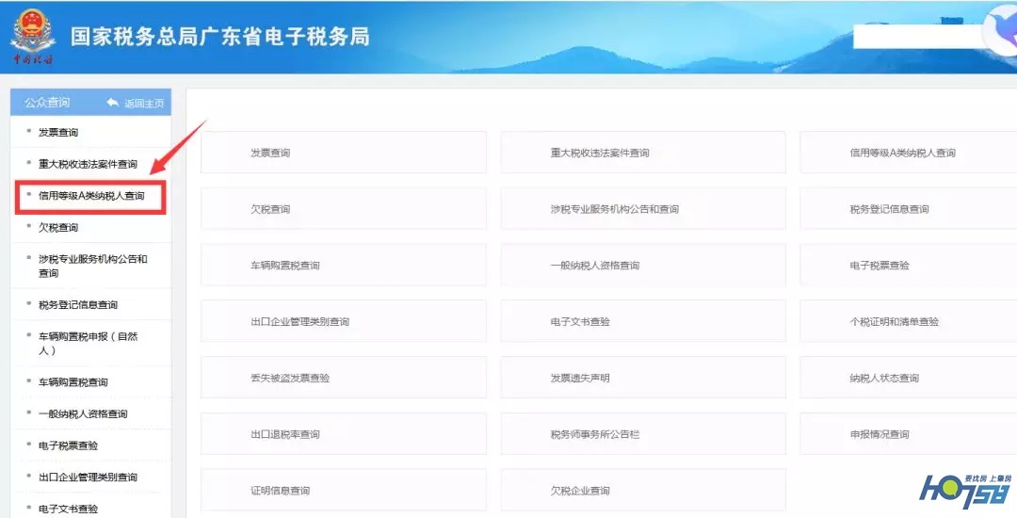Open the 电子税票查验 card in main panel
The image size is (1017, 518).
[908, 266]
